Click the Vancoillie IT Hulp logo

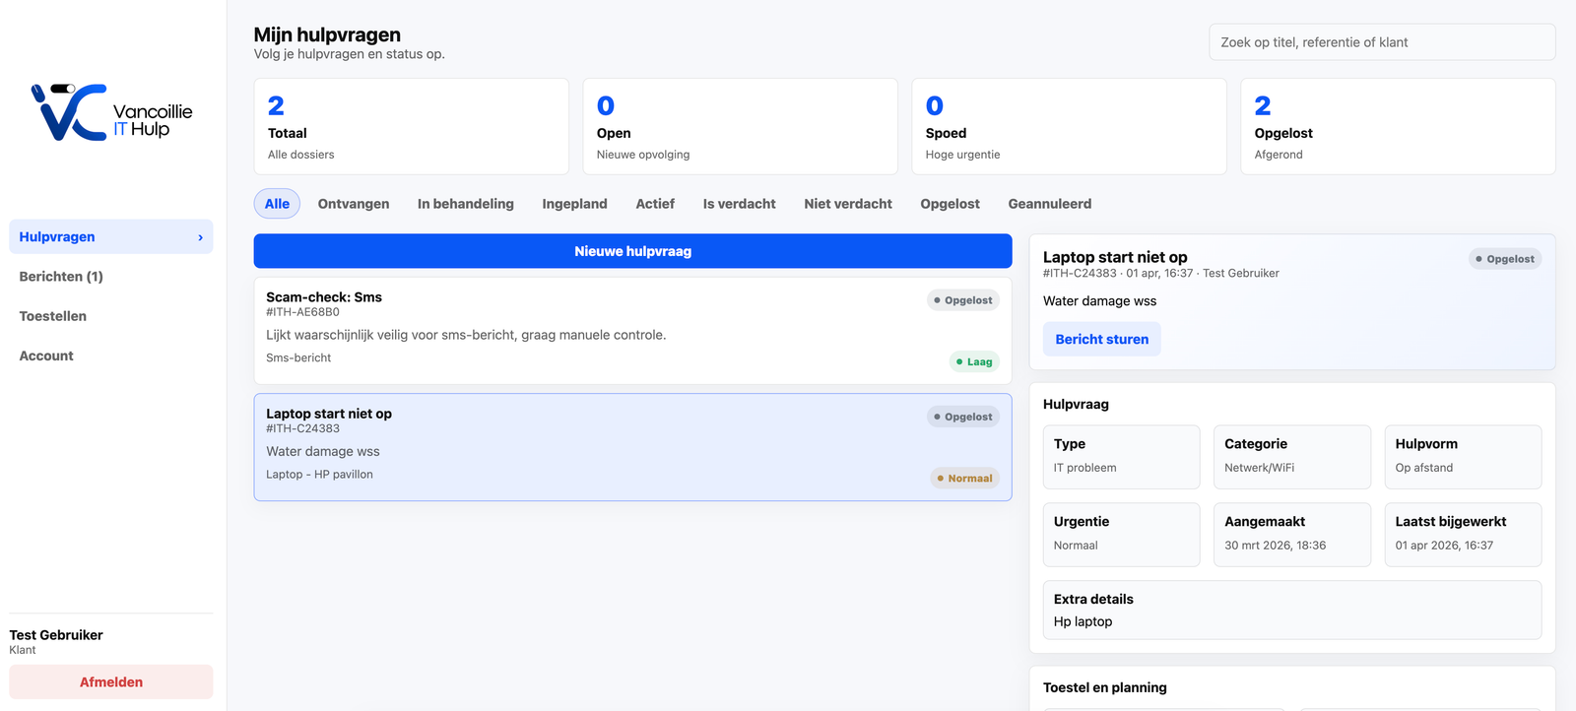[x=111, y=113]
